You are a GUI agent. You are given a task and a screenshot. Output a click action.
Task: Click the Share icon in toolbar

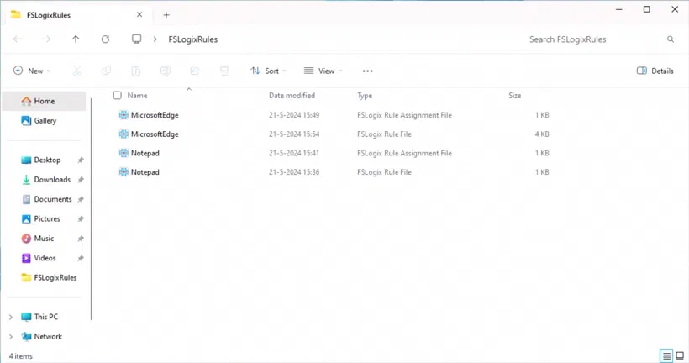pos(195,71)
